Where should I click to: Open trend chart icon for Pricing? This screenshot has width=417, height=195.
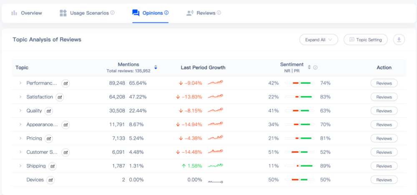(49, 139)
